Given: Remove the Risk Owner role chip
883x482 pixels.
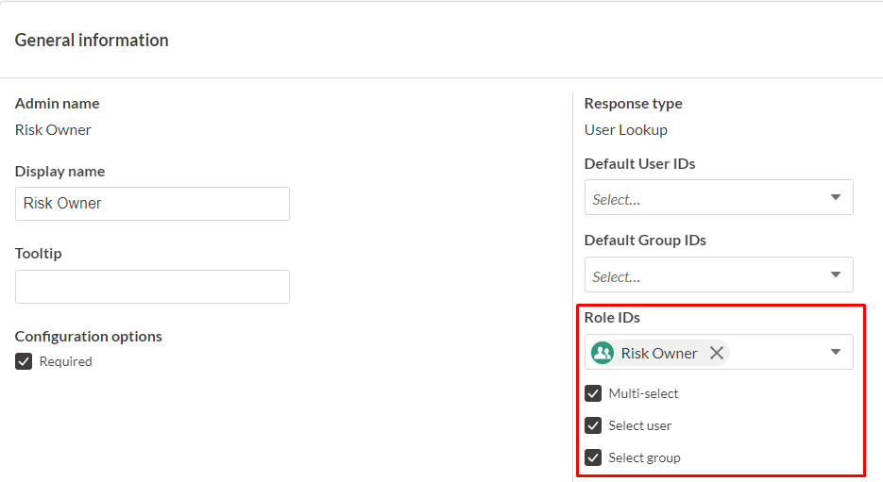Looking at the screenshot, I should click(x=716, y=353).
